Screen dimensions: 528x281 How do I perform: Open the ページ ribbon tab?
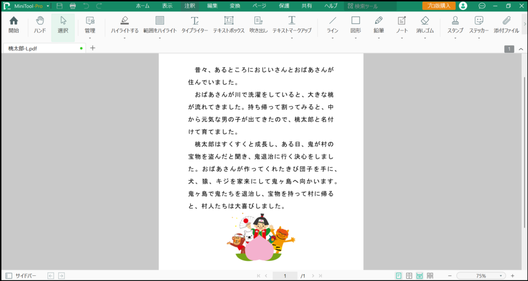[x=259, y=6]
